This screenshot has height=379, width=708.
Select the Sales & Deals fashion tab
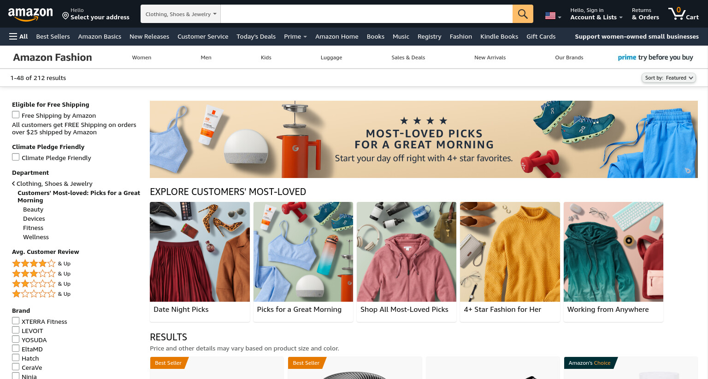pos(408,57)
